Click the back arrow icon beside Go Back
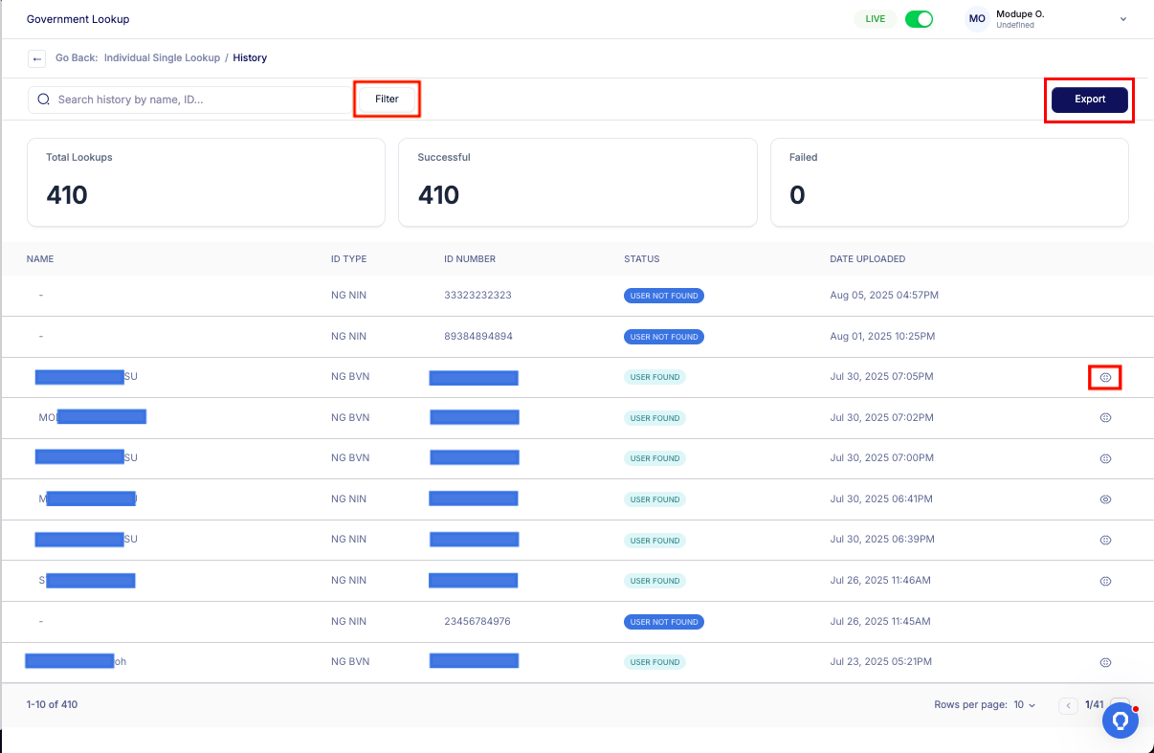This screenshot has width=1154, height=753. pos(37,58)
